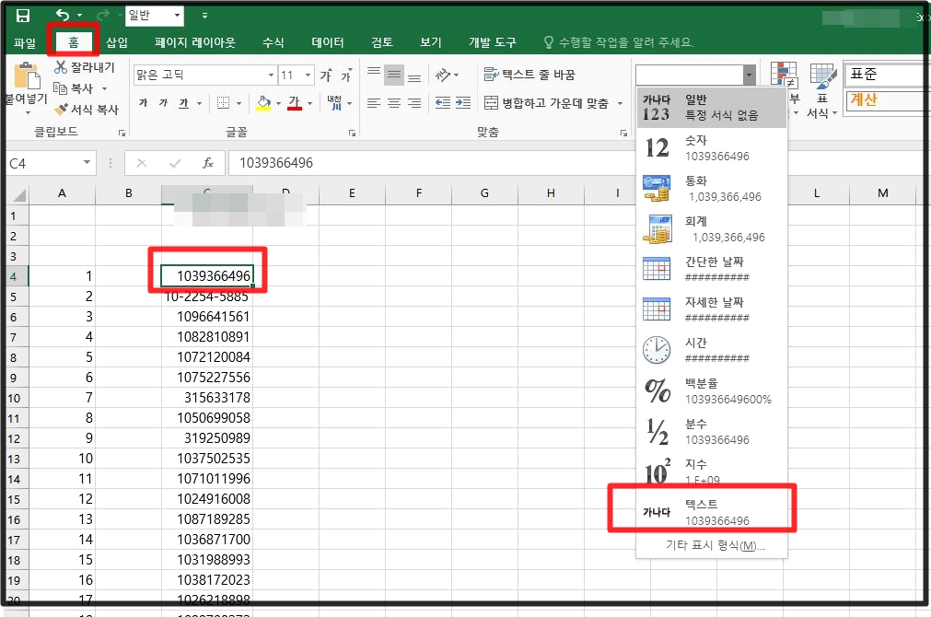This screenshot has height=617, width=931.
Task: Switch to the Formulas (수식) tab
Action: pos(273,42)
